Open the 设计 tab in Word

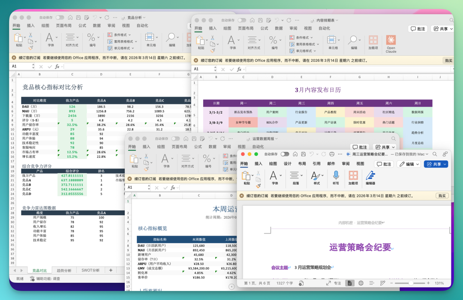tap(287, 164)
